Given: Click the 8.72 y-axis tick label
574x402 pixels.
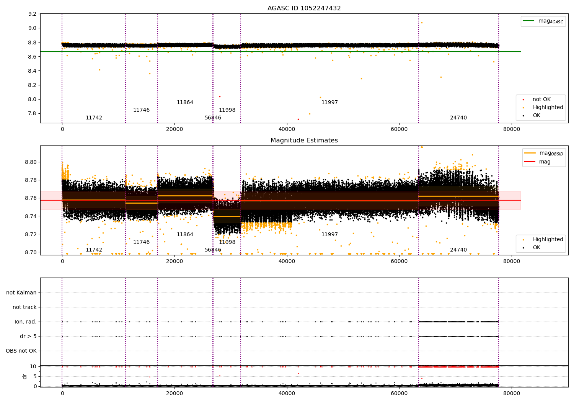Looking at the screenshot, I should click(x=31, y=234).
